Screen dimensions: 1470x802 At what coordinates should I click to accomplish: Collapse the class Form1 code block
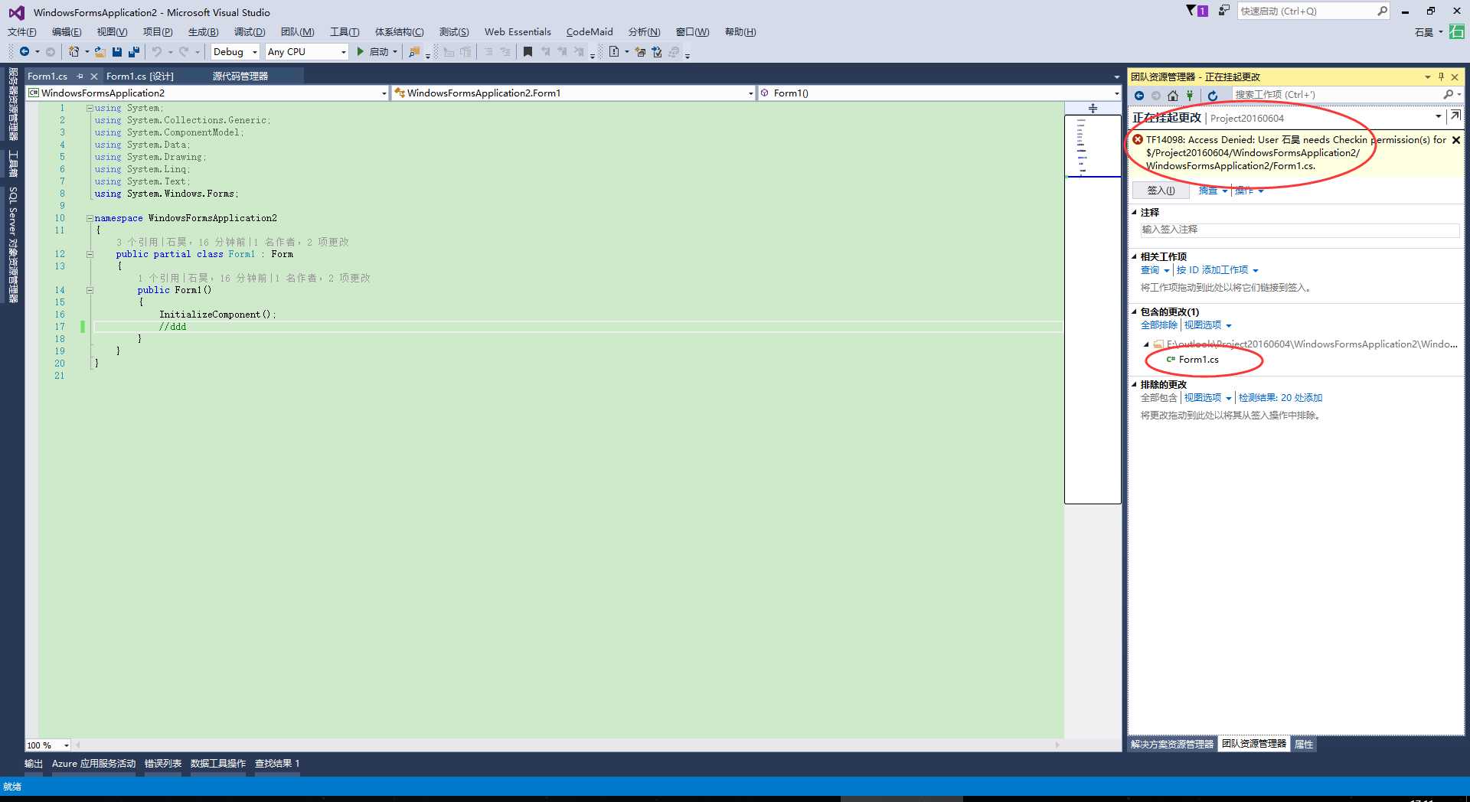[x=90, y=254]
